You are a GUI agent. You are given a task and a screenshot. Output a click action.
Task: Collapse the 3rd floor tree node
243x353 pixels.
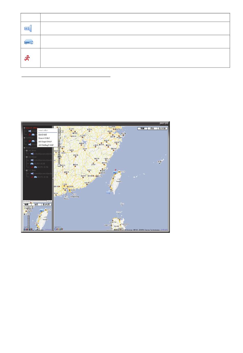coord(27,150)
